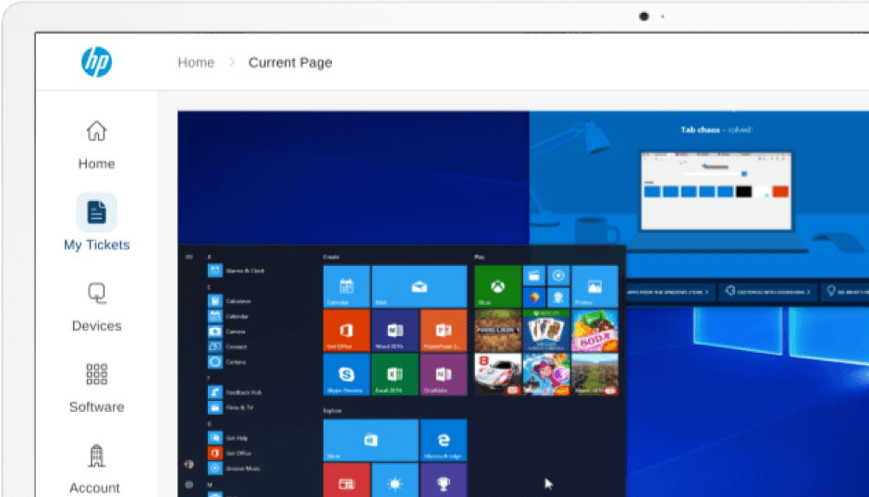Open Camera in the app list
This screenshot has width=869, height=497.
click(x=227, y=332)
